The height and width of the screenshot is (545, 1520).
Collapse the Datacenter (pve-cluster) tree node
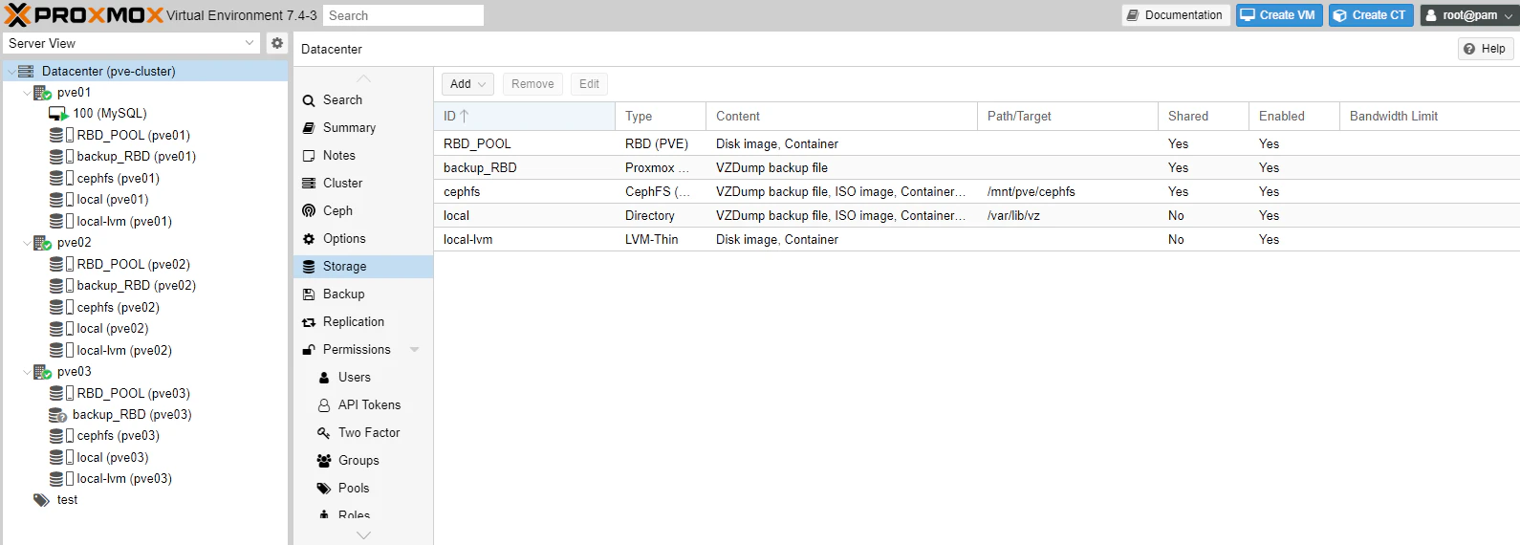[11, 72]
